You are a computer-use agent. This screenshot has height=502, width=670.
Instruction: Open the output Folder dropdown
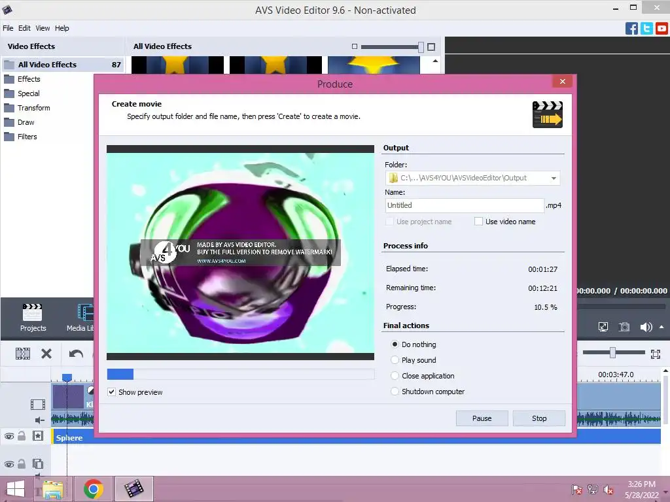[x=554, y=178]
